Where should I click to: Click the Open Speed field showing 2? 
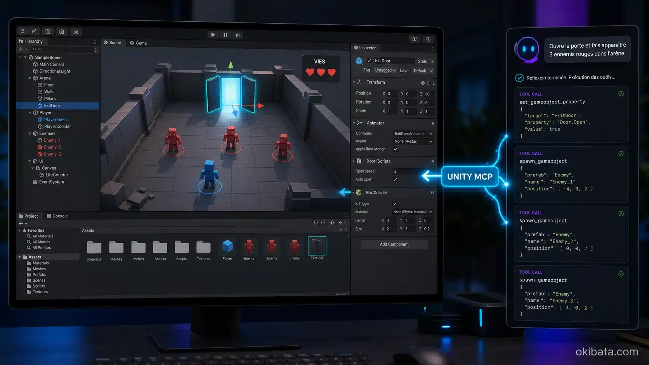tap(413, 171)
